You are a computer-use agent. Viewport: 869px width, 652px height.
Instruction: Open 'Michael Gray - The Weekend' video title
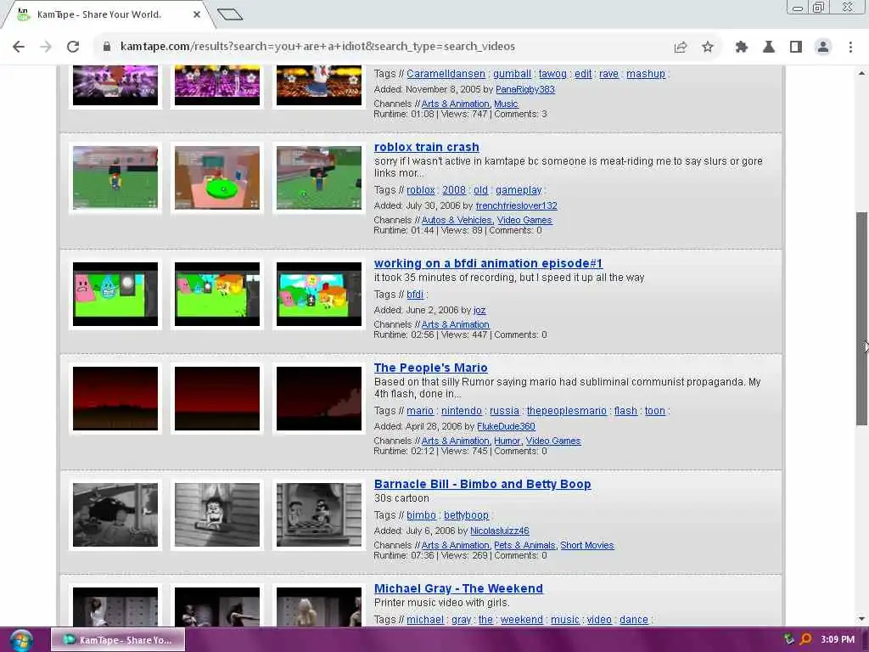tap(458, 588)
